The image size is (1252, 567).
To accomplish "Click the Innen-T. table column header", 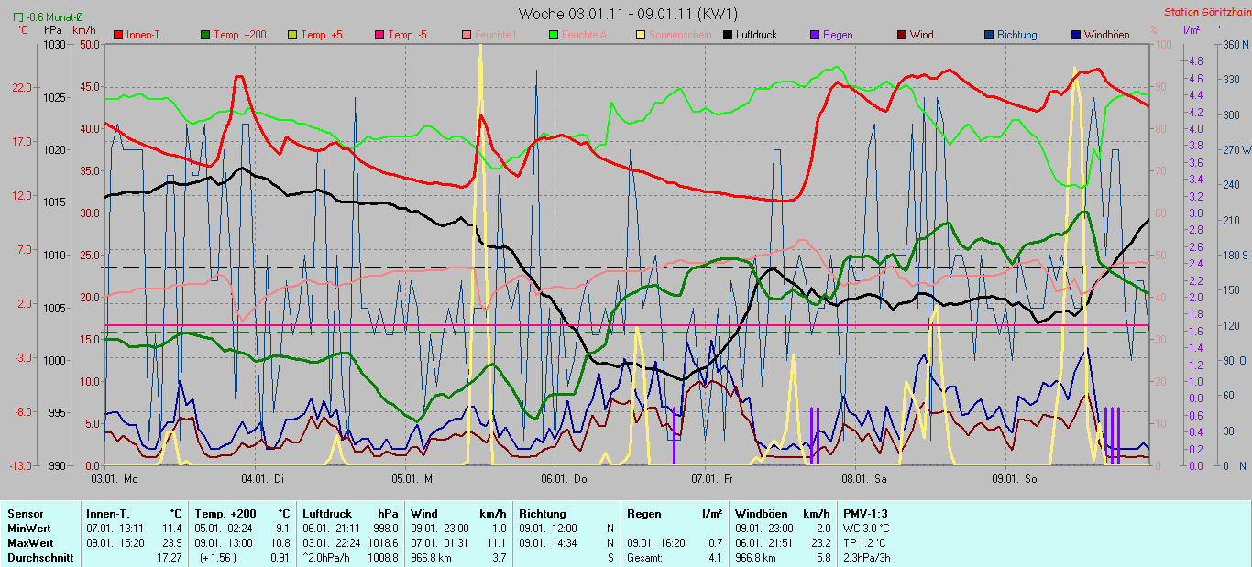I will click(x=106, y=514).
